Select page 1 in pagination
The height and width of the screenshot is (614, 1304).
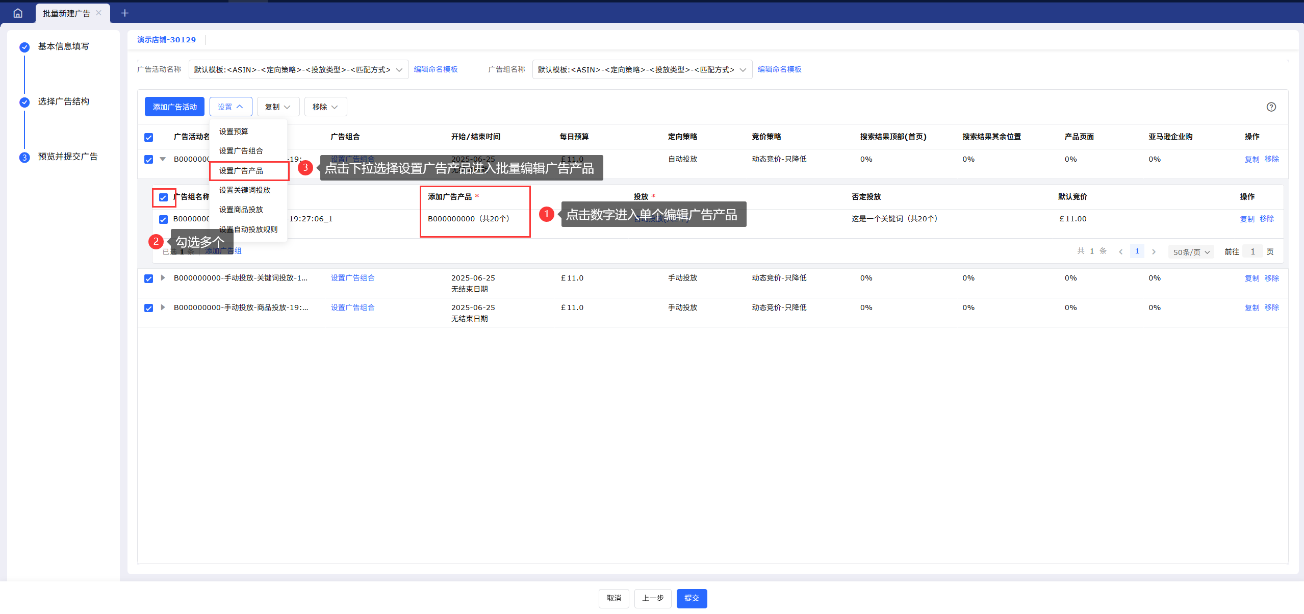tap(1137, 251)
